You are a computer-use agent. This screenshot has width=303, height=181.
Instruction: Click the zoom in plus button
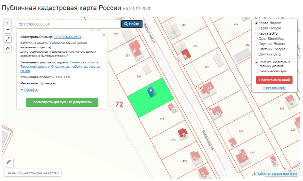pos(8,23)
